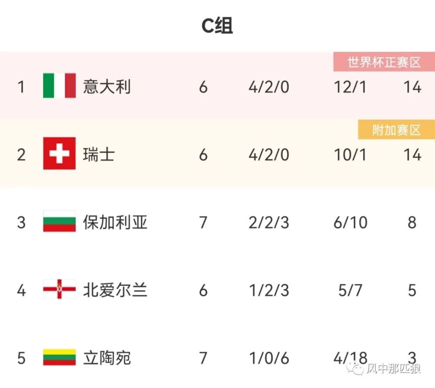Select the 附加赛区 label
The height and width of the screenshot is (388, 435).
[396, 130]
